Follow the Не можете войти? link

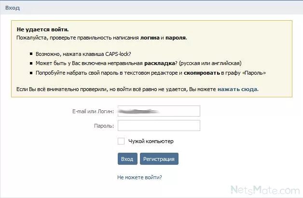pos(139,177)
